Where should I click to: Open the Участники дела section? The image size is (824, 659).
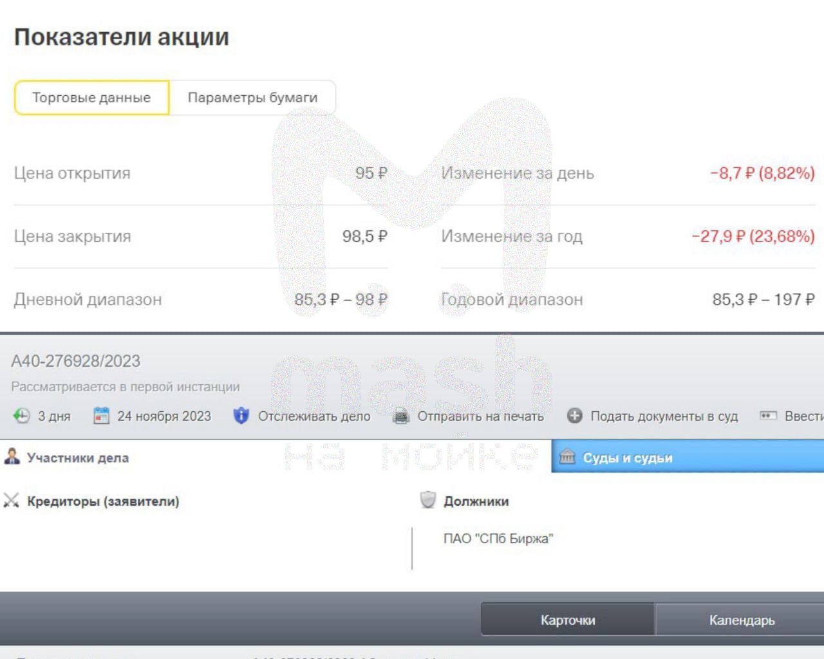pos(77,458)
